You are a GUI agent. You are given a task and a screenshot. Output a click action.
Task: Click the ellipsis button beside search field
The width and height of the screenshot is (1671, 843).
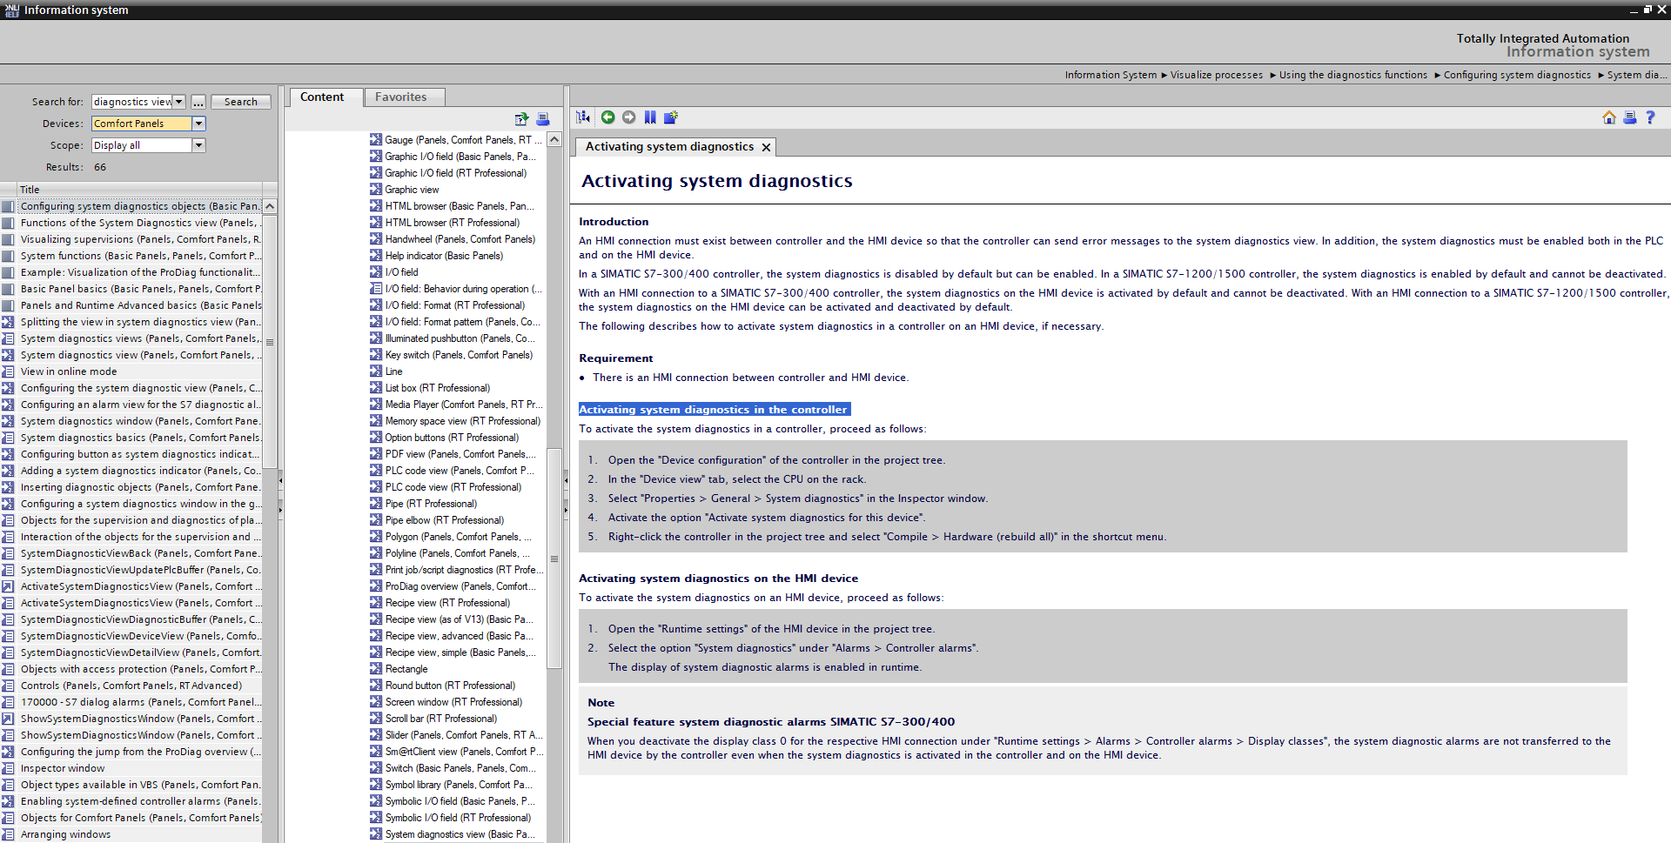pos(198,102)
